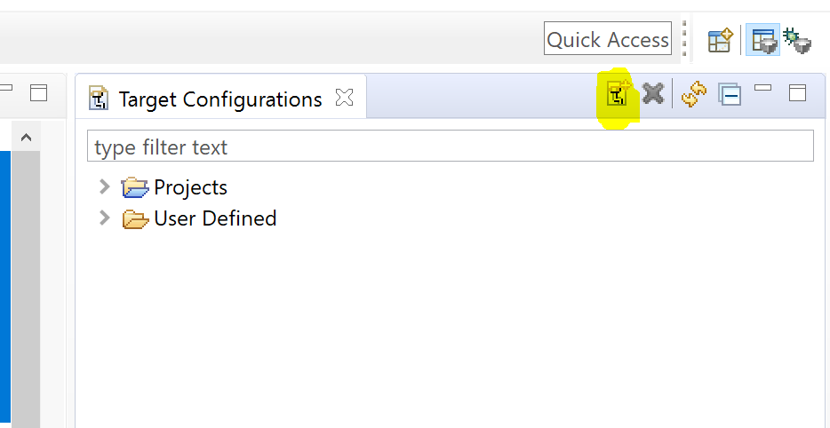Screen dimensions: 830x428
Task: Click the Quick Access search box
Action: point(607,39)
